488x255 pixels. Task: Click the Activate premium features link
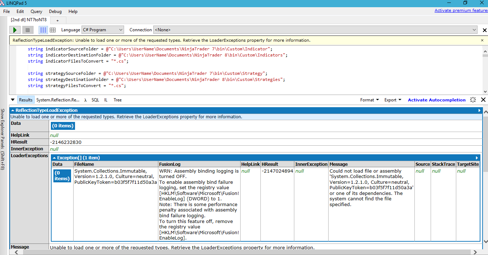(x=461, y=10)
